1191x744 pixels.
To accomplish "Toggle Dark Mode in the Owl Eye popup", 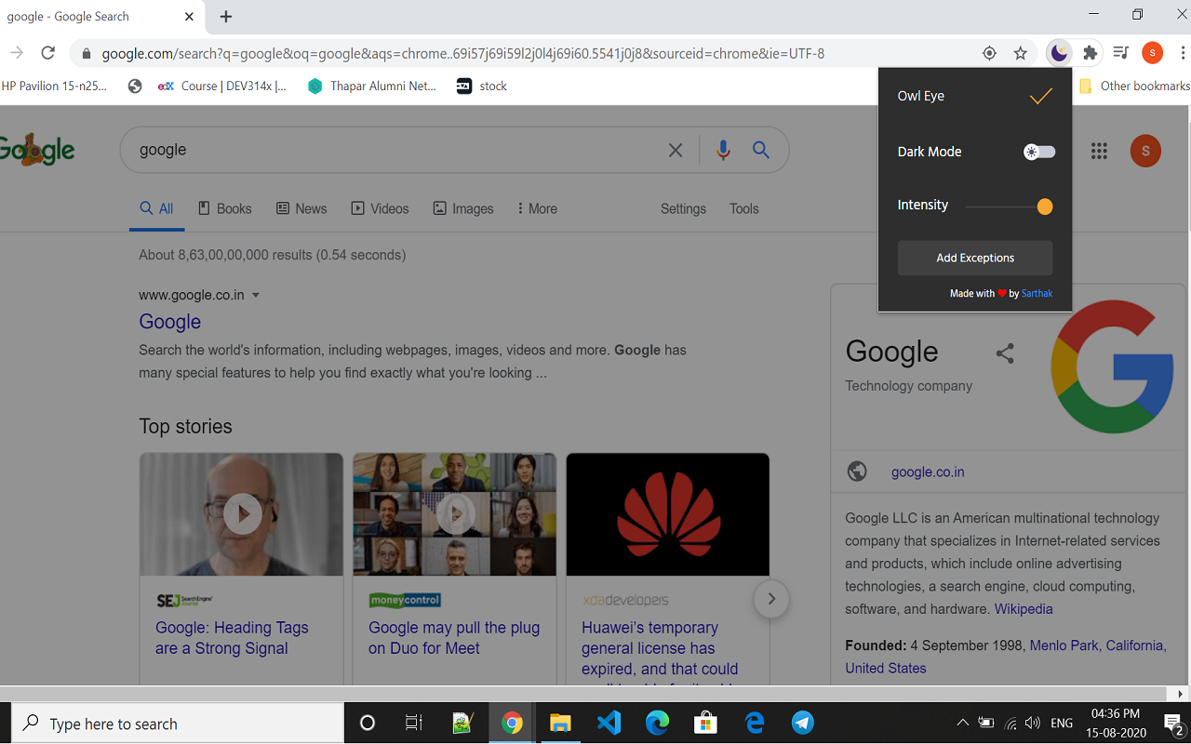I will coord(1038,152).
